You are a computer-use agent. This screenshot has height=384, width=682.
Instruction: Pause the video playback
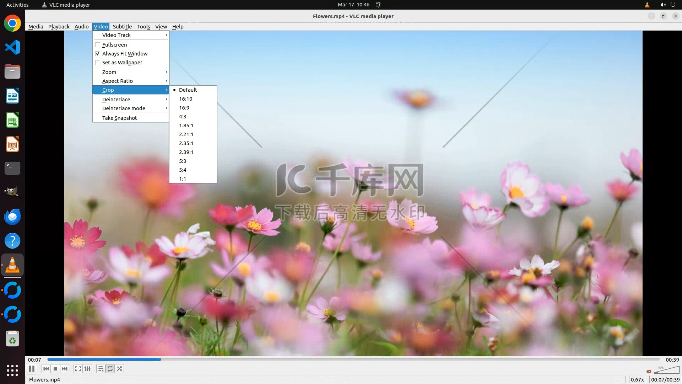coord(31,369)
